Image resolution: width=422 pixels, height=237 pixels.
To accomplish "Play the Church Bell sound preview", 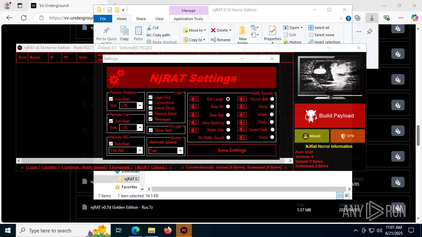I will 242,99.
